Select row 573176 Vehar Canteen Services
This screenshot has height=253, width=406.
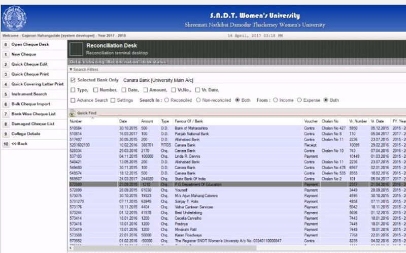pyautogui.click(x=237, y=207)
